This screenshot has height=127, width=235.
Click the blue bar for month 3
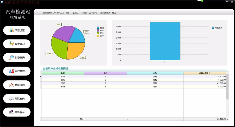pos(165,41)
